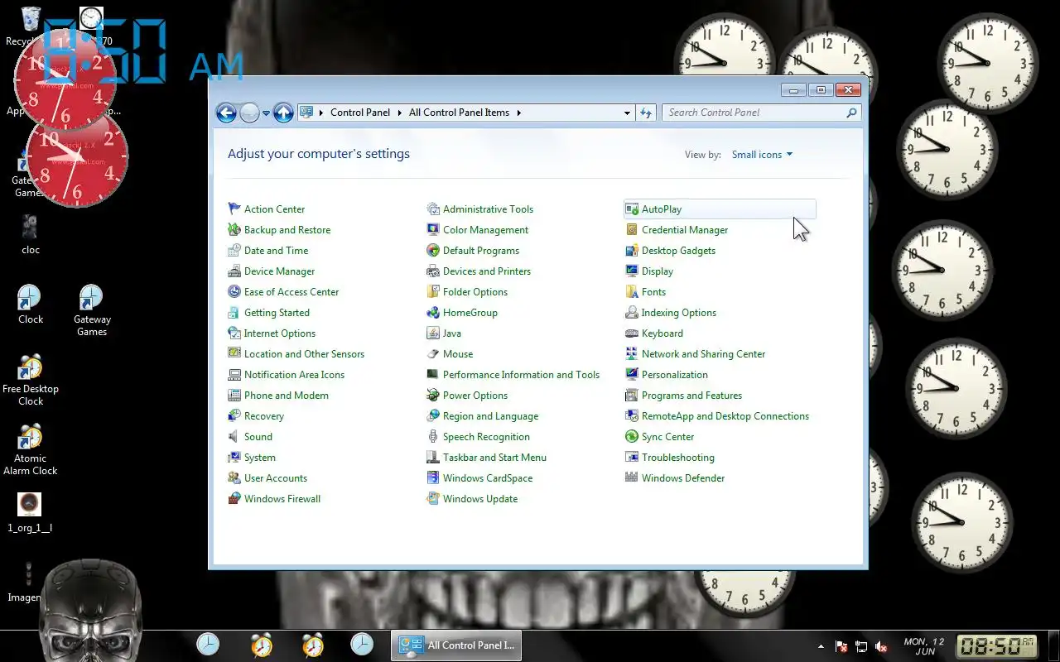
Task: Click the digital 08:50 taskbar clock
Action: click(x=997, y=646)
